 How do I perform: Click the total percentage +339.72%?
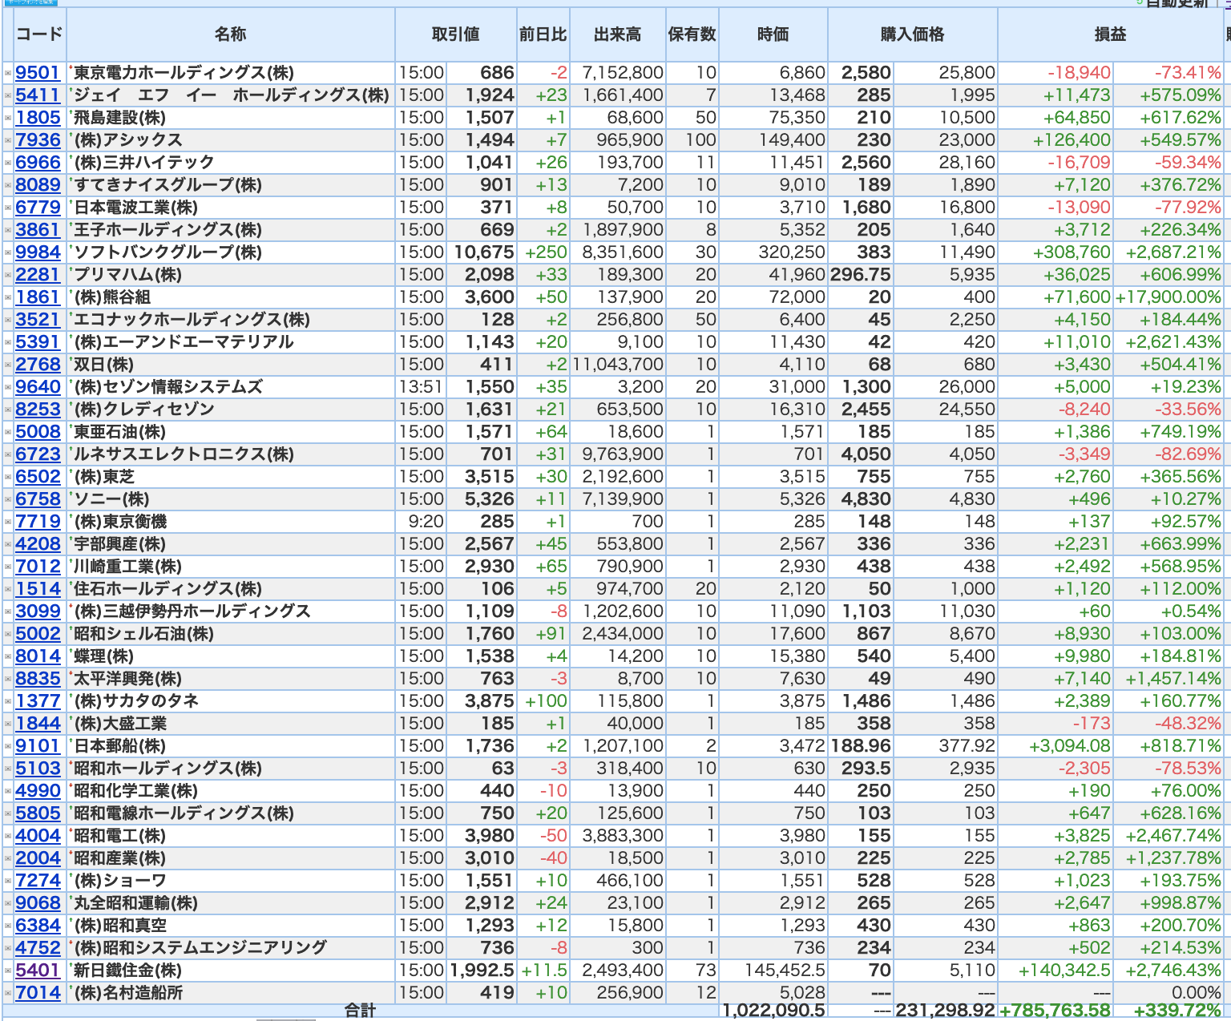pyautogui.click(x=1179, y=1011)
